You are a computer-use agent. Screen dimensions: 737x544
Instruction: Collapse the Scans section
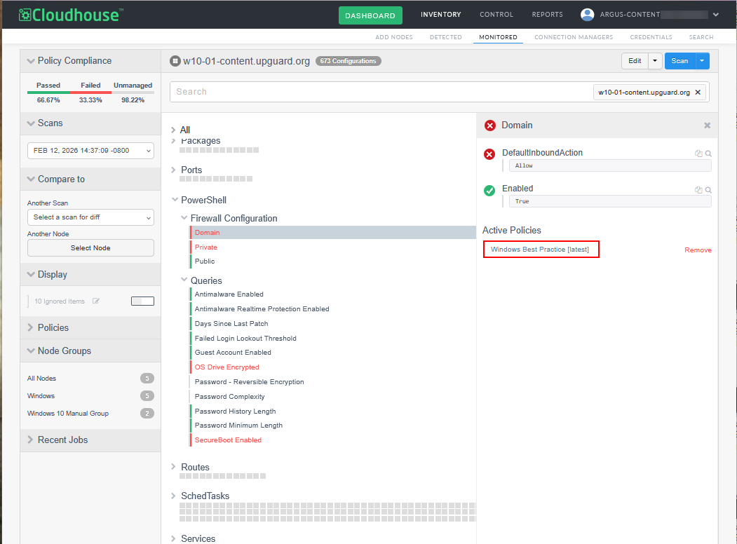(31, 123)
